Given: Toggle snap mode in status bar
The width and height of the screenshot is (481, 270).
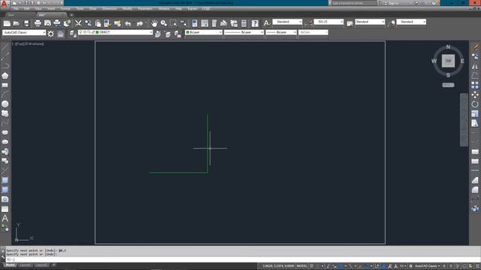Looking at the screenshot, I should [x=317, y=266].
